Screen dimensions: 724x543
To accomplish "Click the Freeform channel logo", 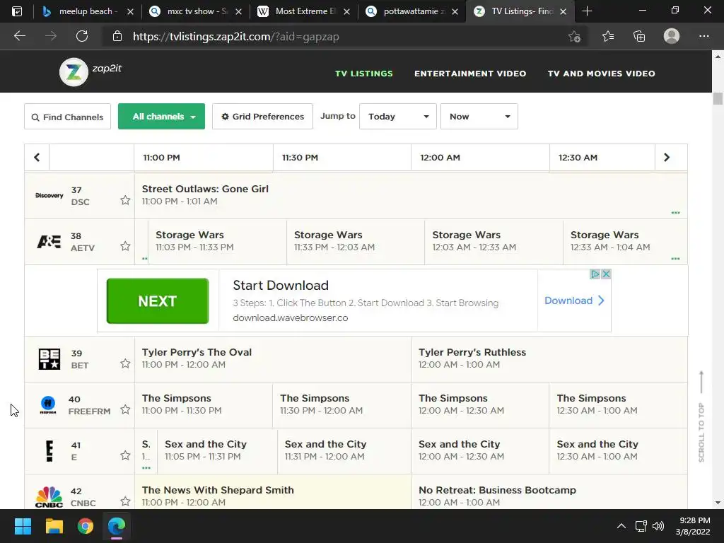I will [48, 405].
